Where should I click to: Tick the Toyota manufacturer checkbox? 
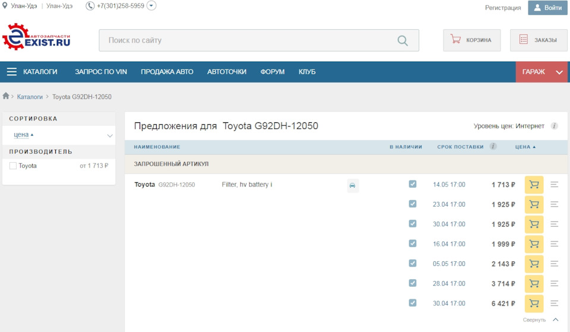pos(12,166)
